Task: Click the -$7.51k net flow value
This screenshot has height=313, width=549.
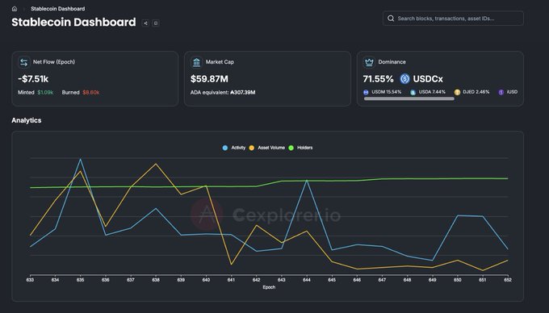Action: point(33,79)
